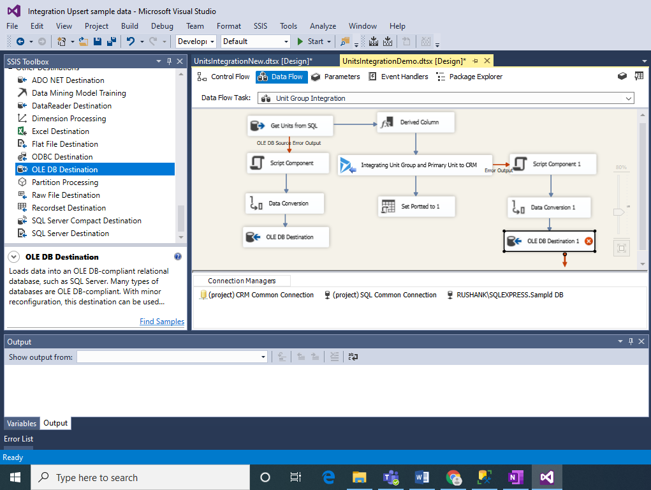Viewport: 651px width, 490px height.
Task: Select the Integrating Unit Group to CRM component
Action: point(415,165)
